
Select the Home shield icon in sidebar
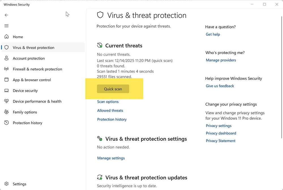[x=6, y=37]
